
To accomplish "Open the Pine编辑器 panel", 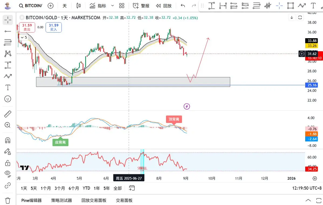I will coord(32,200).
